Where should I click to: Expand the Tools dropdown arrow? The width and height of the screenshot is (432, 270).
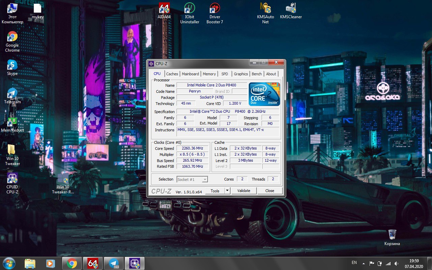click(227, 191)
